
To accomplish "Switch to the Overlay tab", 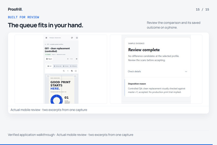I will coord(66,66).
